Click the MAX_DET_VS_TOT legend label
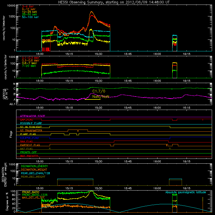 pyautogui.click(x=33, y=198)
